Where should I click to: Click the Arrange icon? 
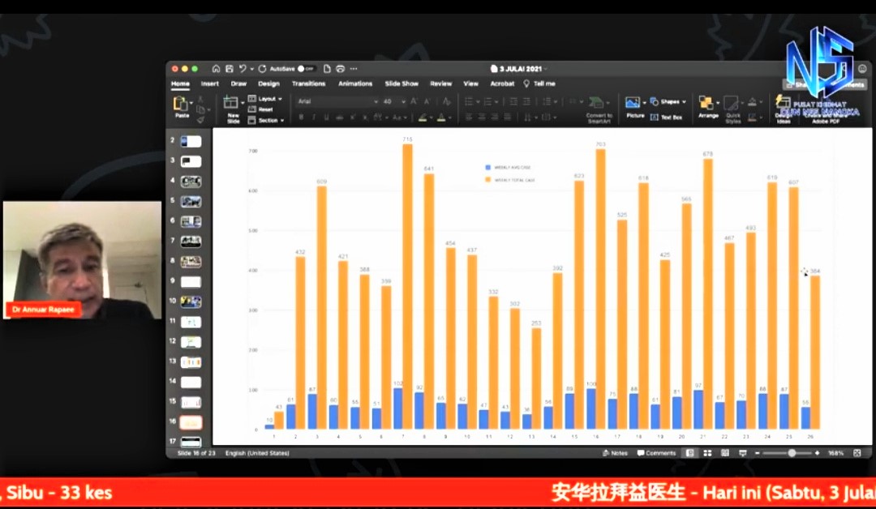coord(707,105)
